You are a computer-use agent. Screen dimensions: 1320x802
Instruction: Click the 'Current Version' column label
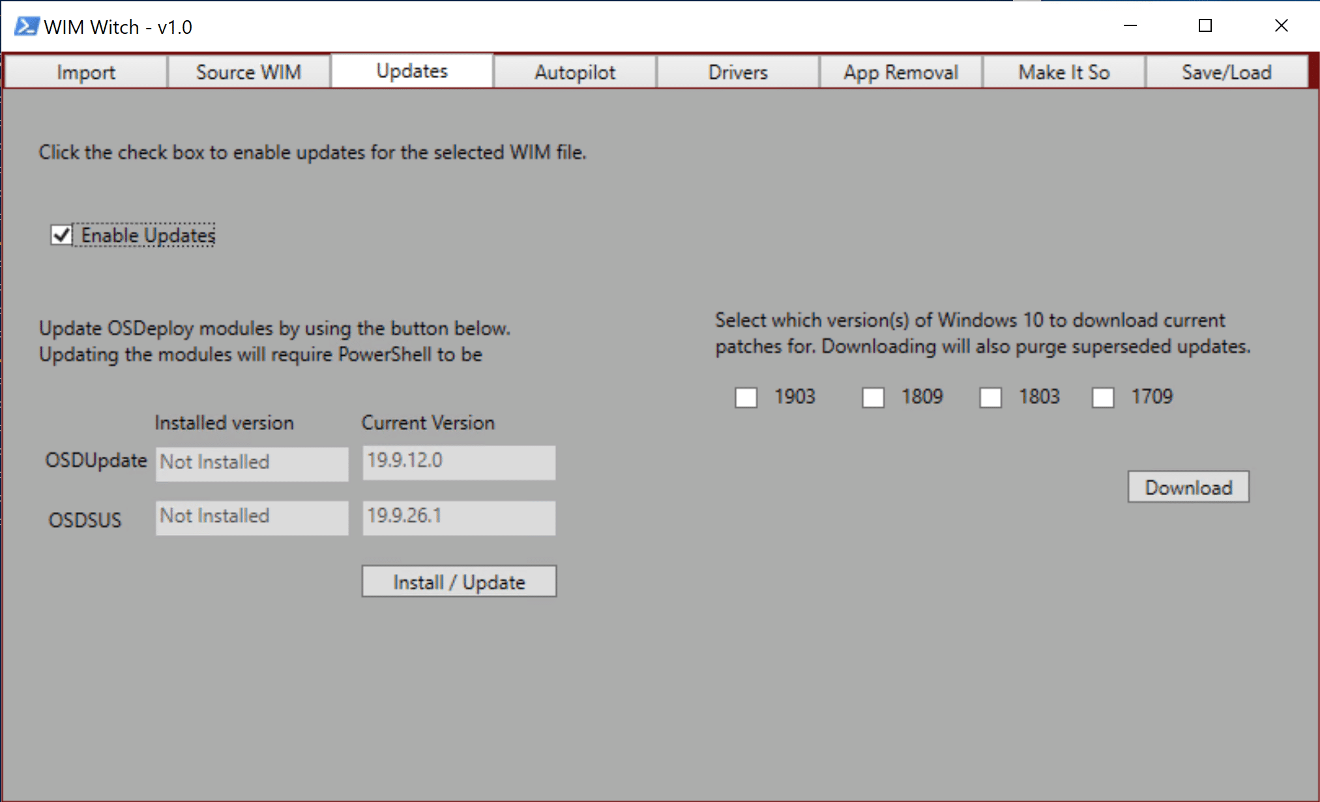(x=428, y=423)
